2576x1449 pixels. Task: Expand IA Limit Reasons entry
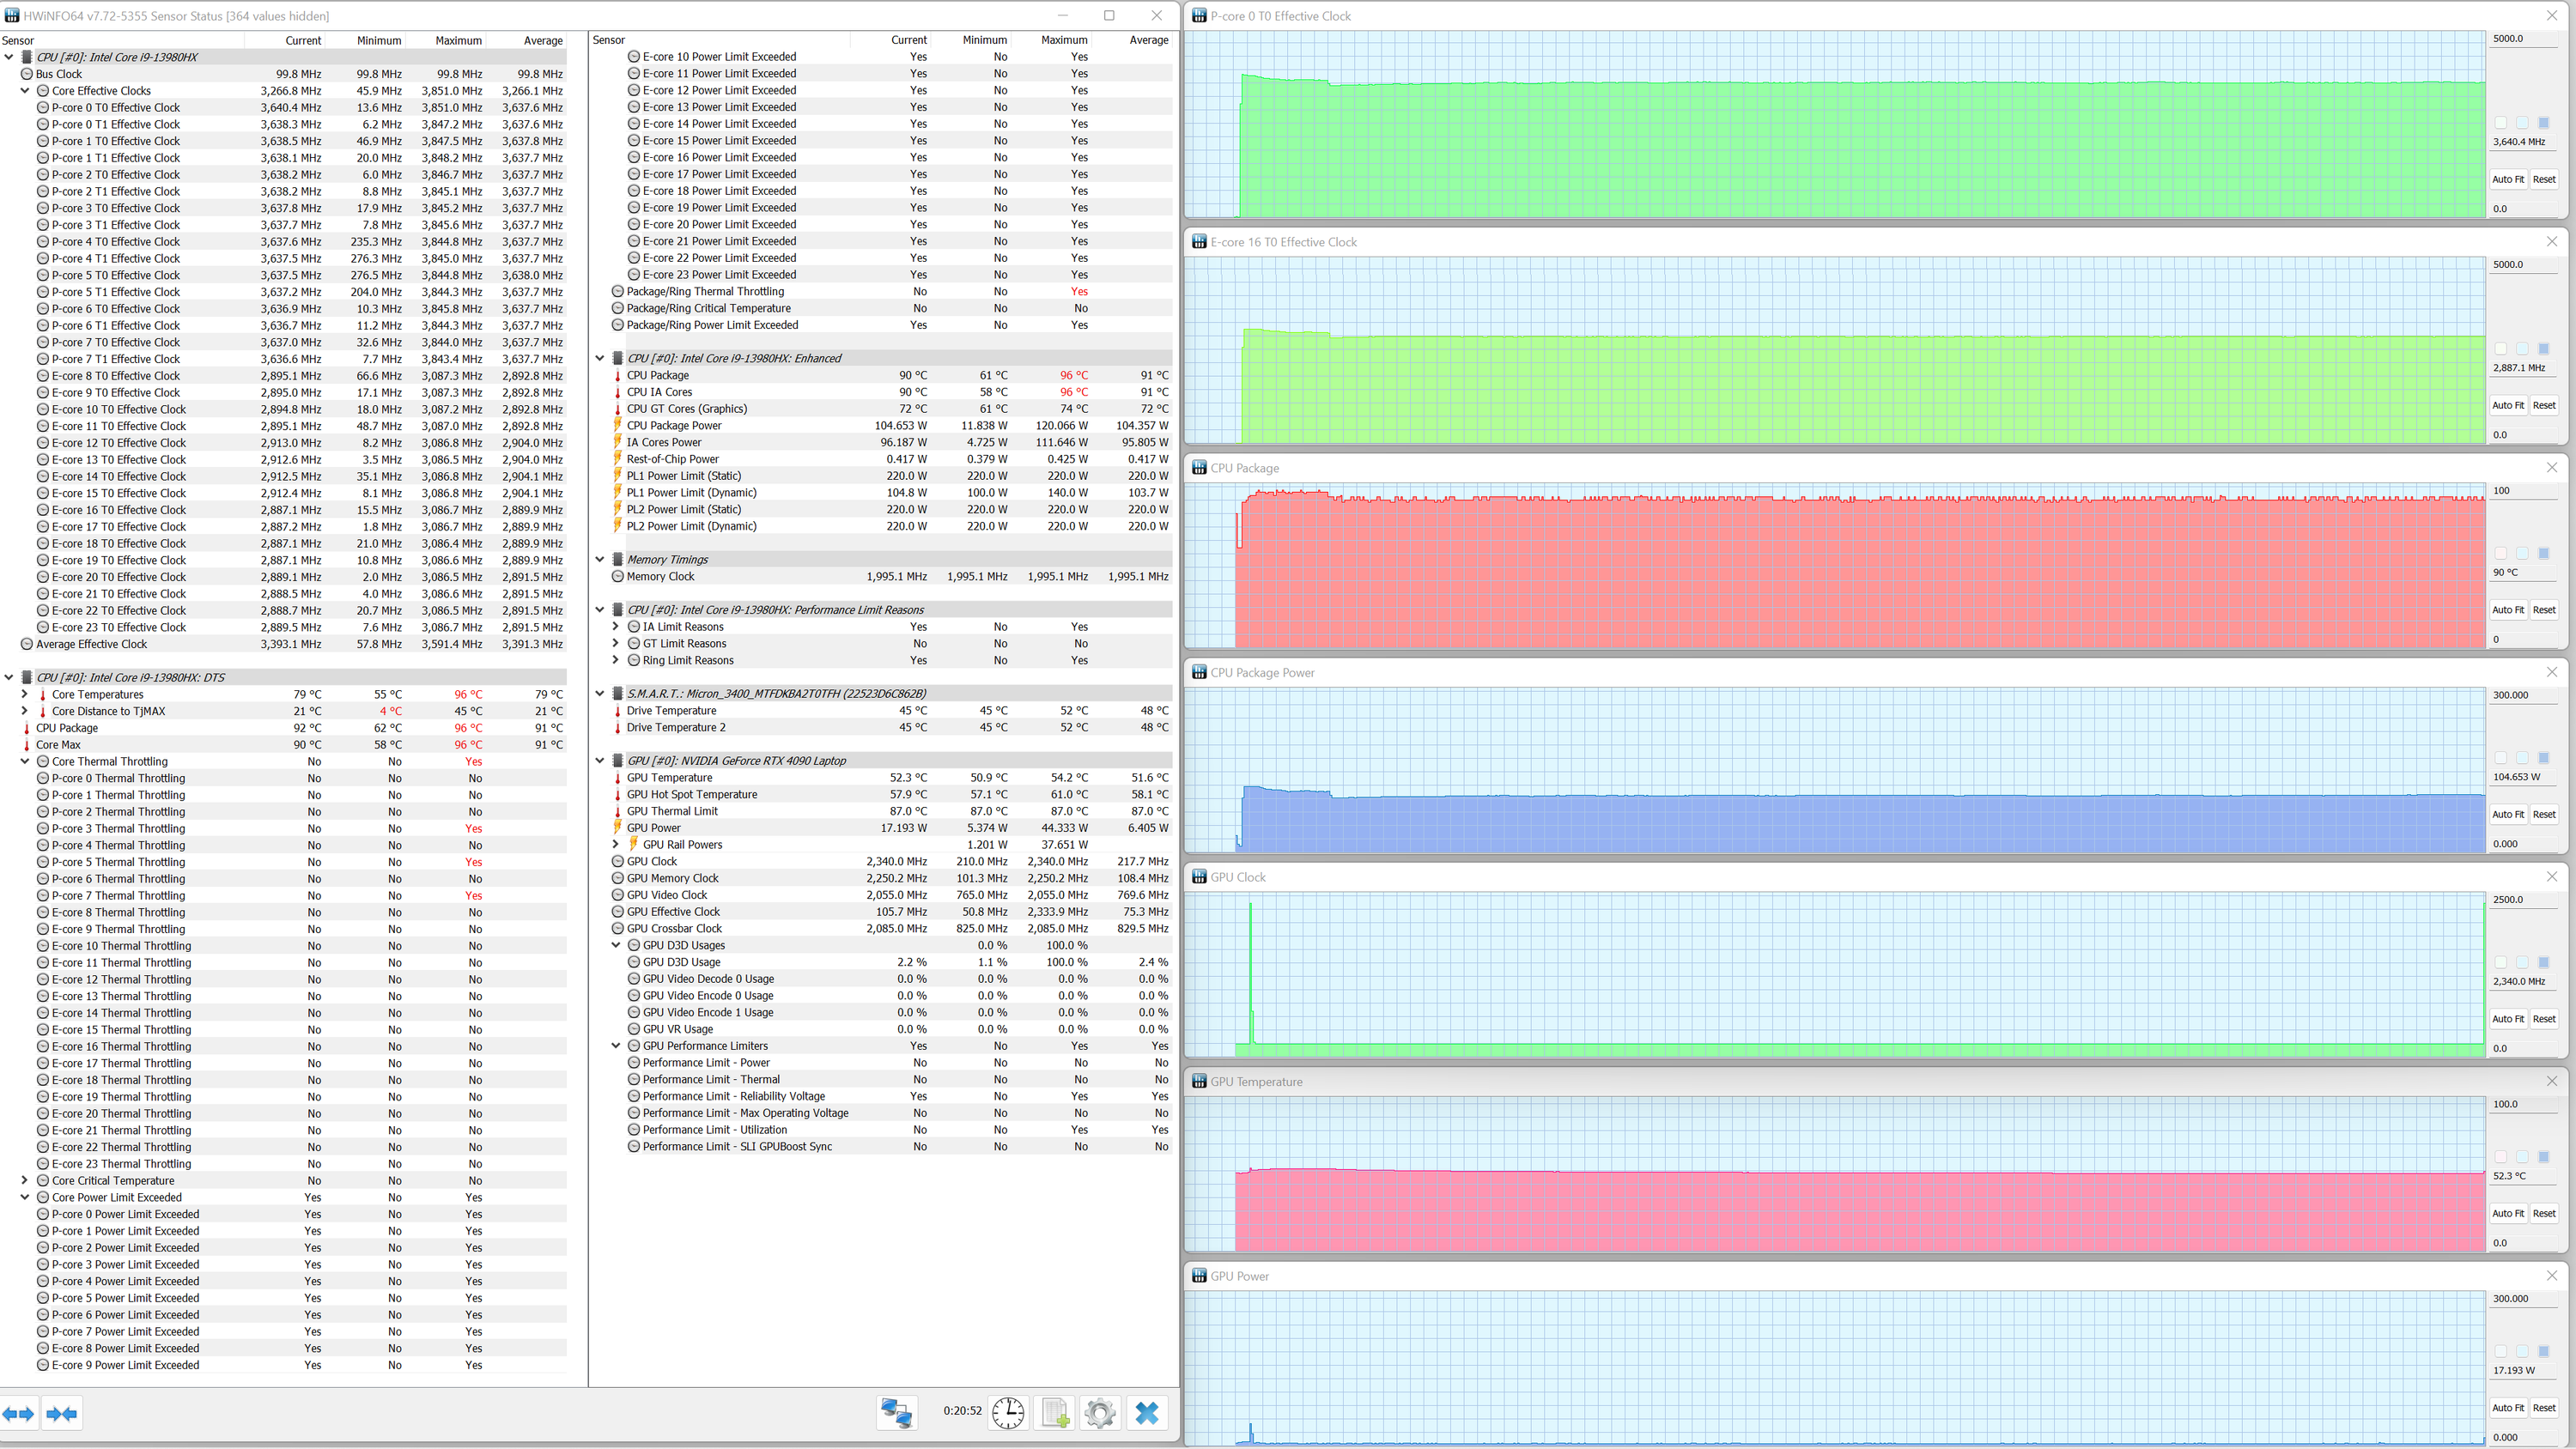click(616, 627)
